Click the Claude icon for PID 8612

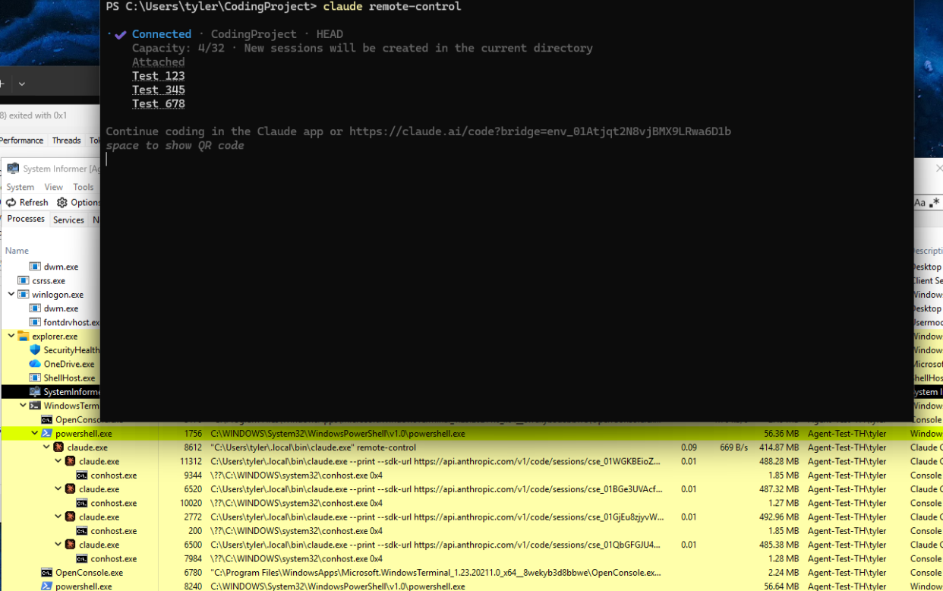(58, 447)
